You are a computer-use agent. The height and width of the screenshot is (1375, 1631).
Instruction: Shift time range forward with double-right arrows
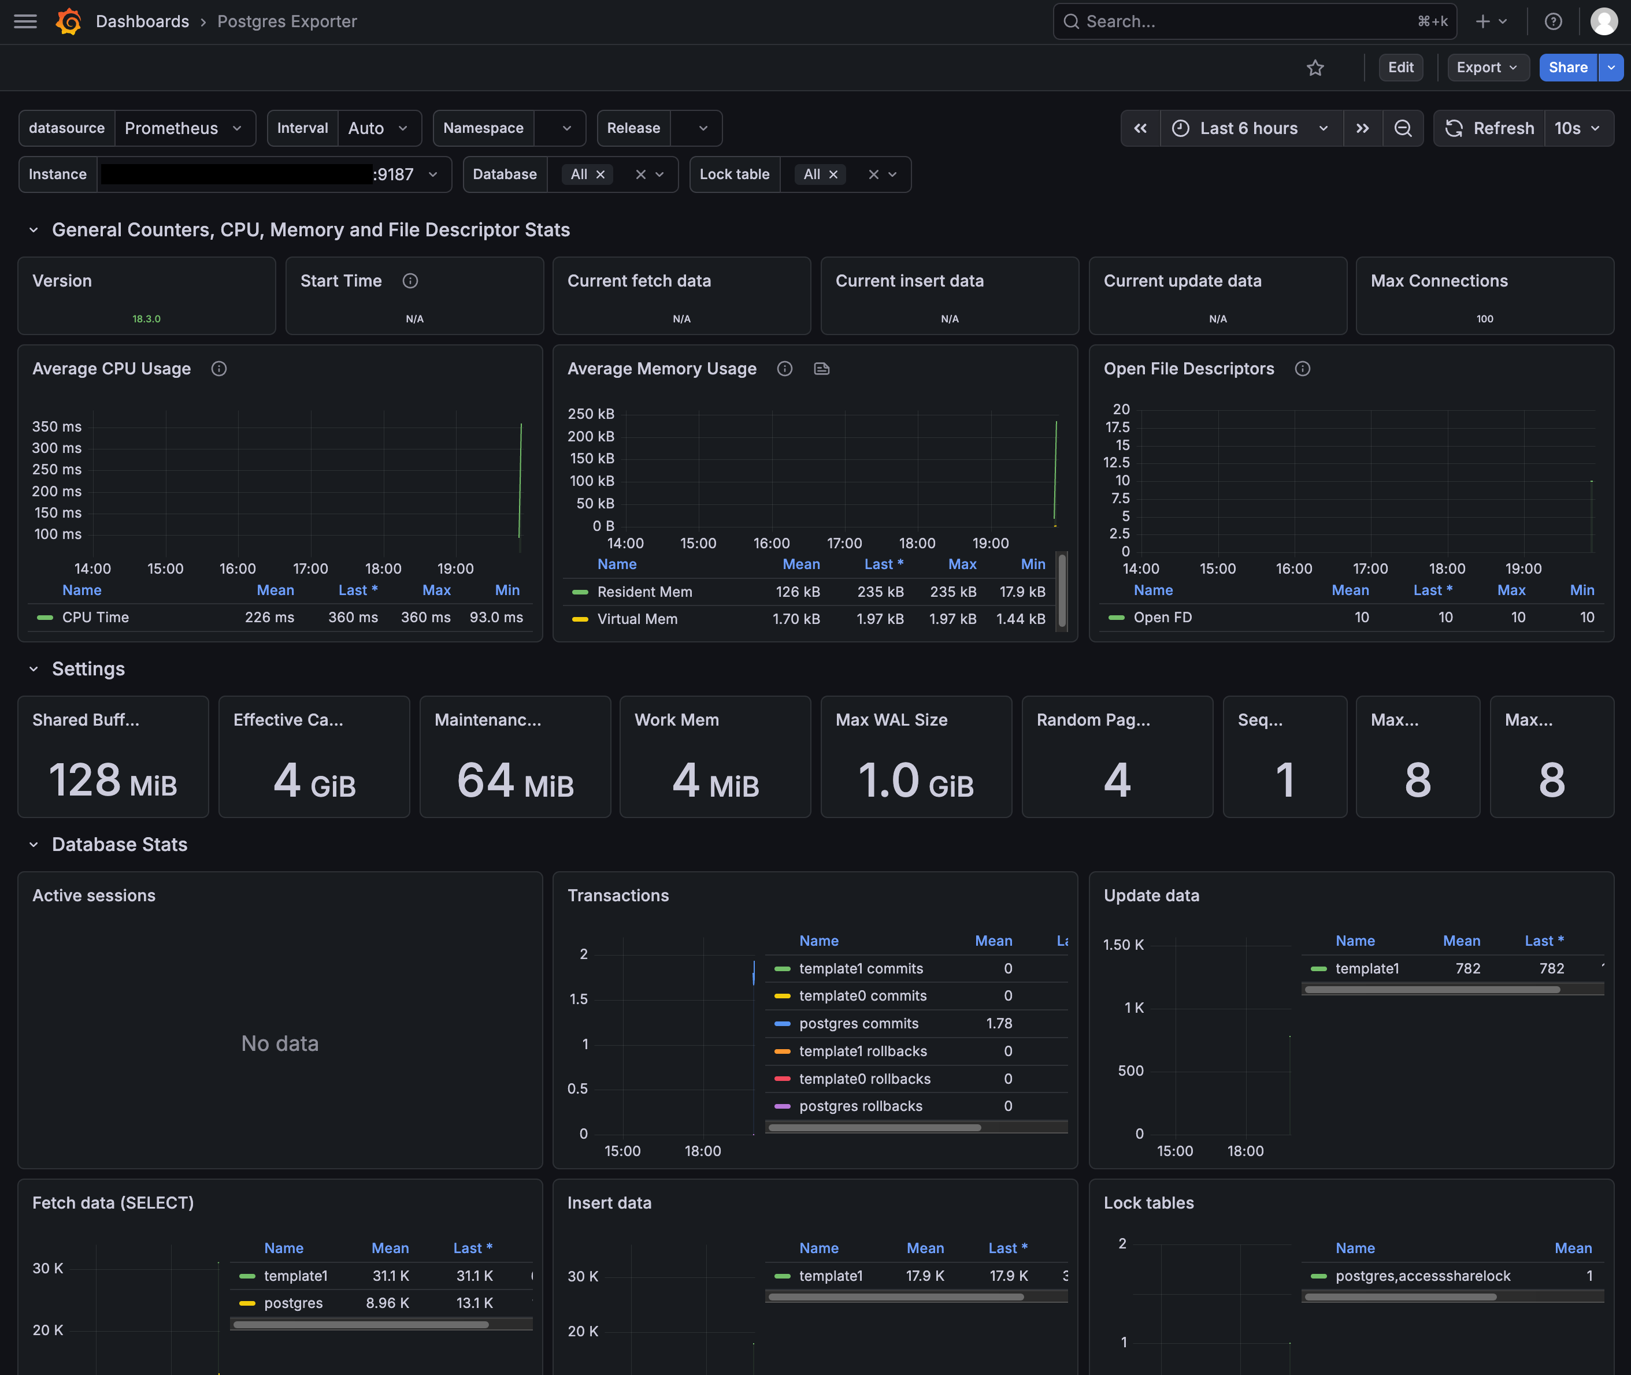tap(1362, 129)
